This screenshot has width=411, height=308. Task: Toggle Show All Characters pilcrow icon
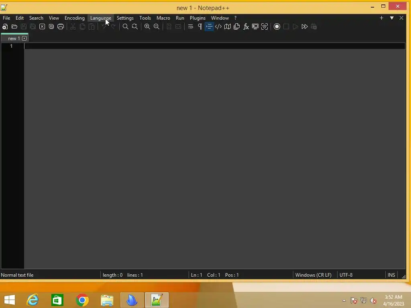200,26
